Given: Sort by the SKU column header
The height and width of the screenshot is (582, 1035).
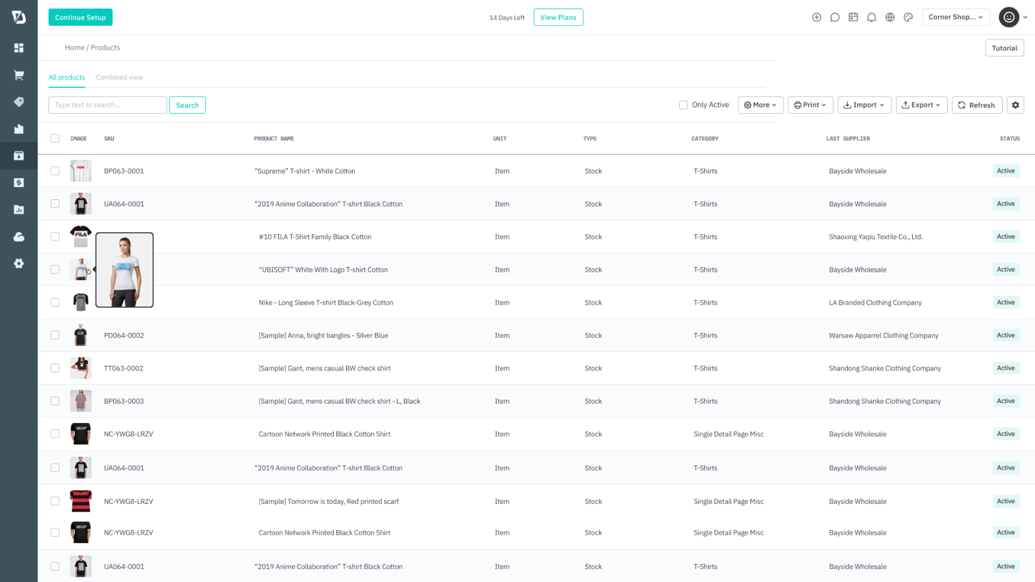Looking at the screenshot, I should 109,138.
